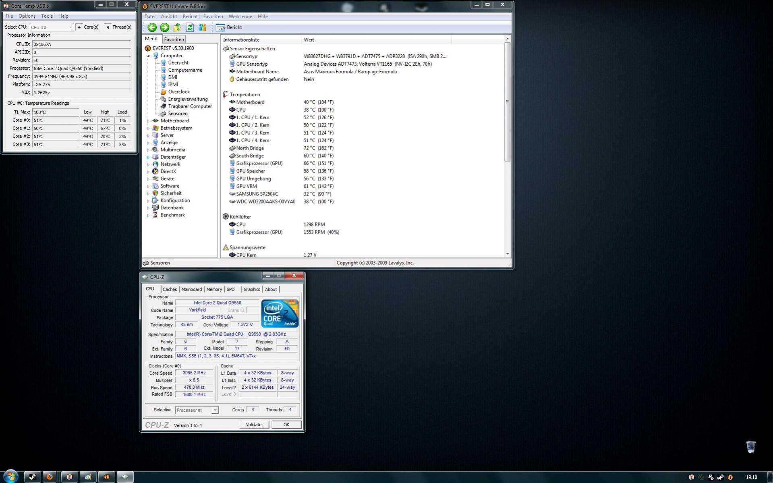Click the EVEREST list vertical scrollbar thumb
This screenshot has height=483, width=773.
click(508, 102)
